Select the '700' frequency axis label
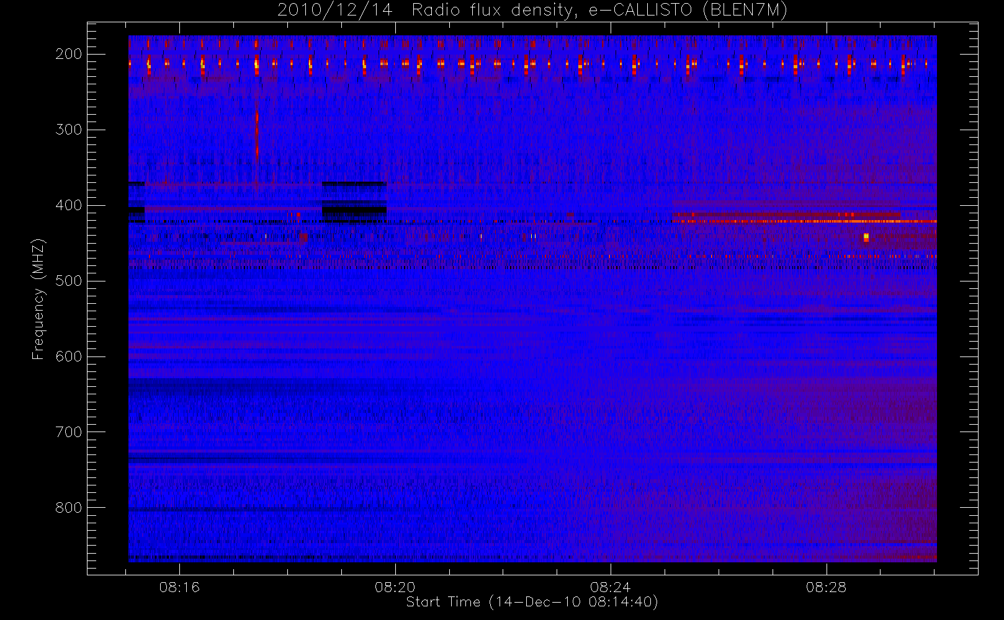1004x620 pixels. (x=68, y=432)
